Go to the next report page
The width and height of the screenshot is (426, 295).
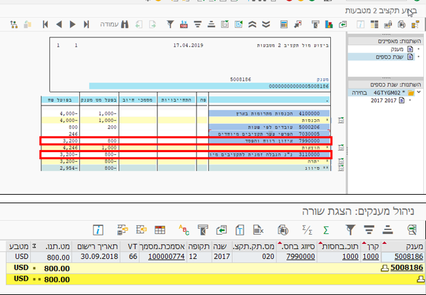click(x=73, y=24)
